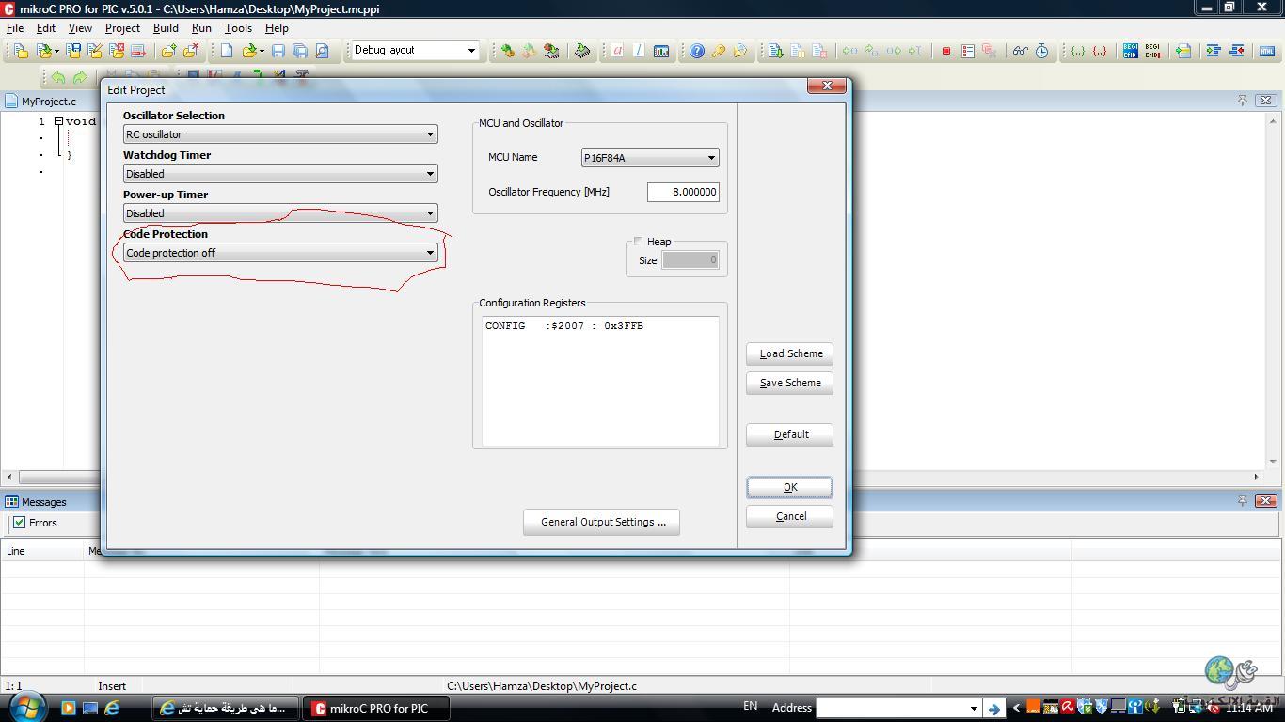This screenshot has height=722, width=1285.
Task: Click the blue BEGIN END block icon
Action: pos(1130,51)
